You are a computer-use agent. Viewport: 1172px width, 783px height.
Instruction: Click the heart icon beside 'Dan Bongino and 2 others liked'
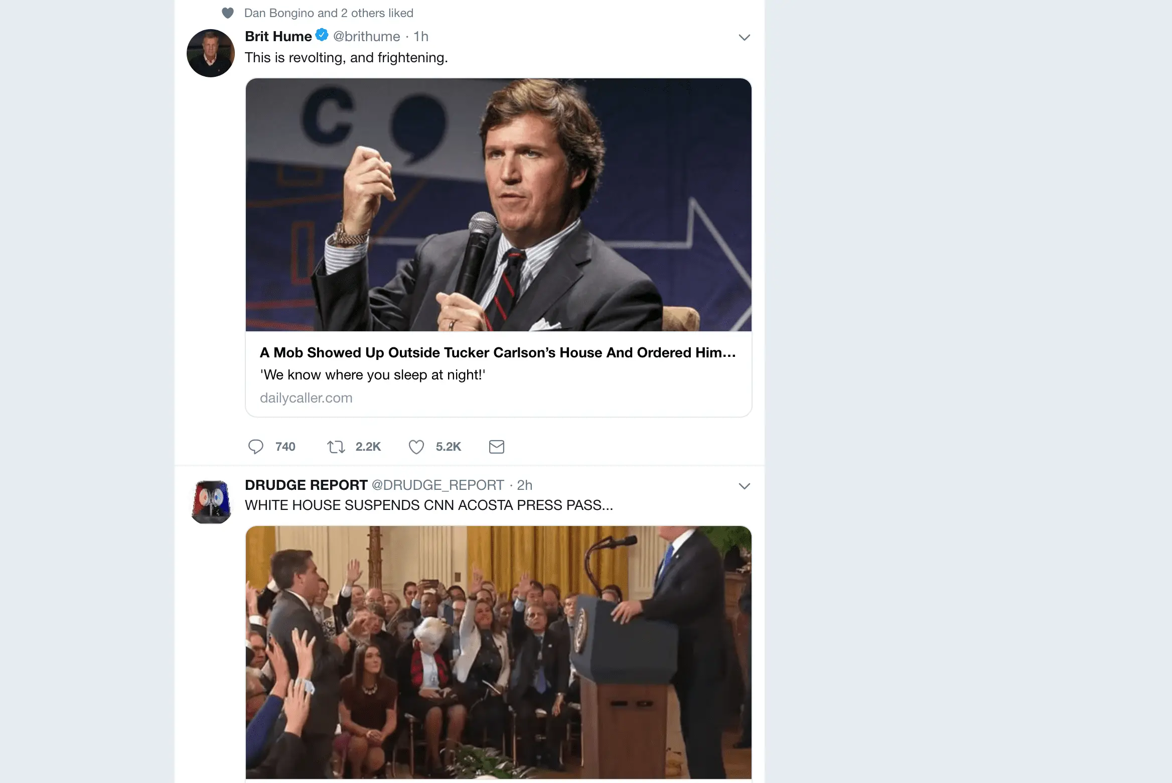tap(228, 13)
